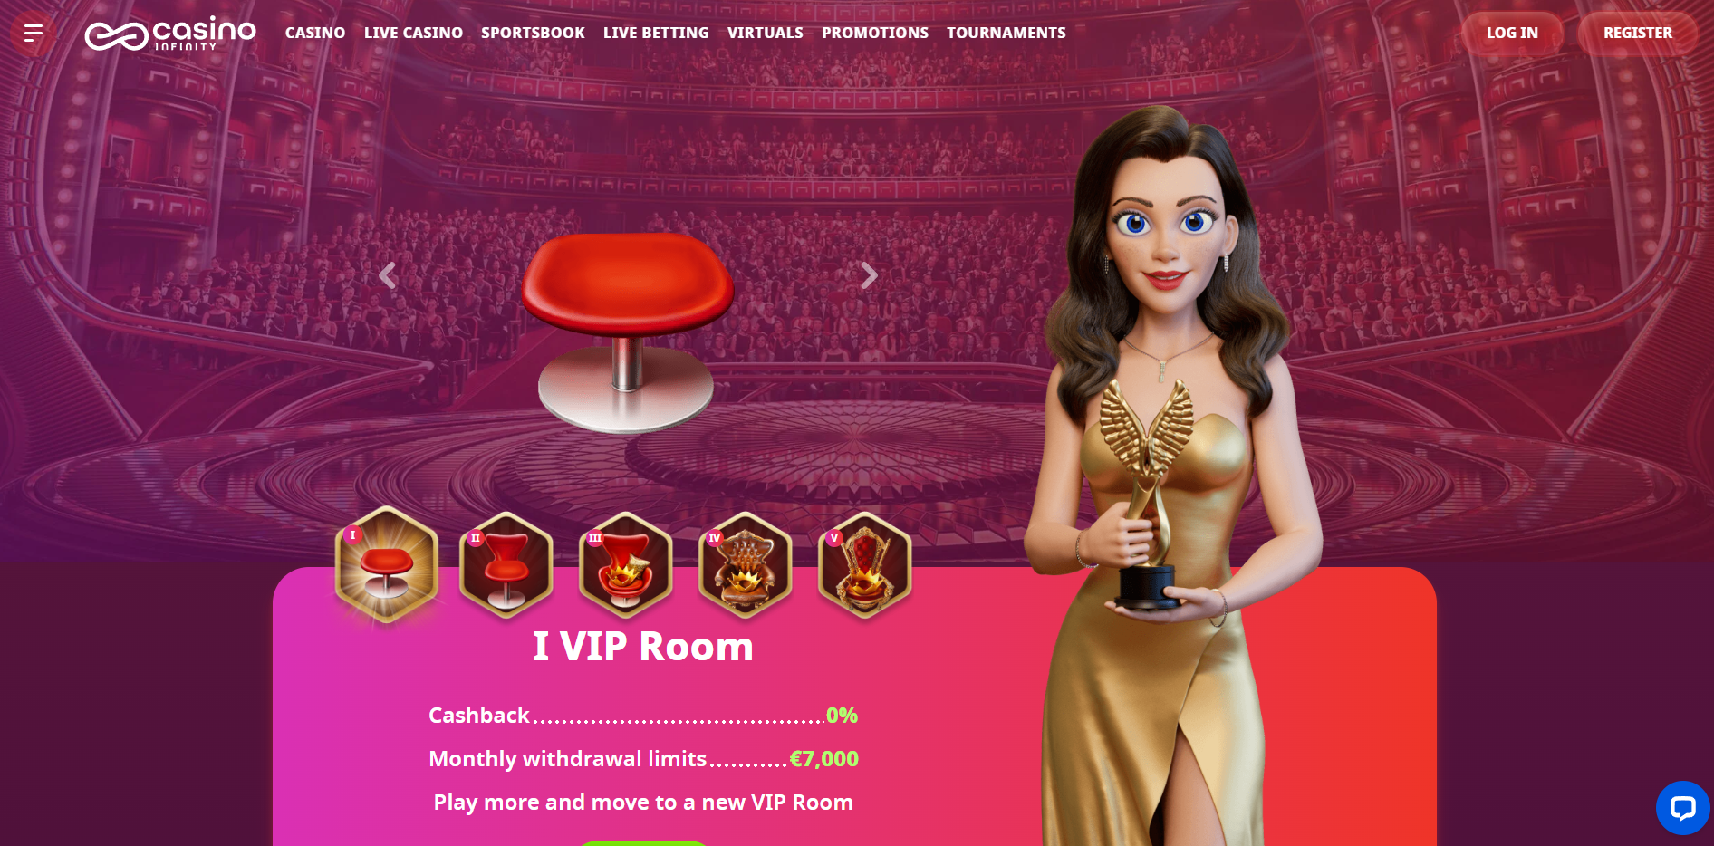Select the level II VIP chair badge
1714x846 pixels.
[506, 565]
